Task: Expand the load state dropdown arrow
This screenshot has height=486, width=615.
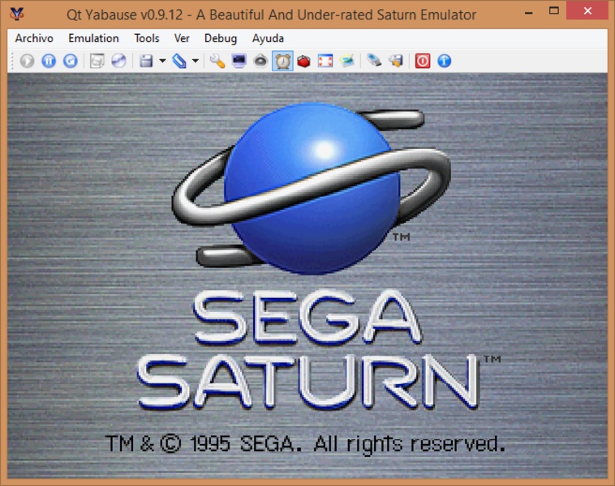Action: (196, 62)
